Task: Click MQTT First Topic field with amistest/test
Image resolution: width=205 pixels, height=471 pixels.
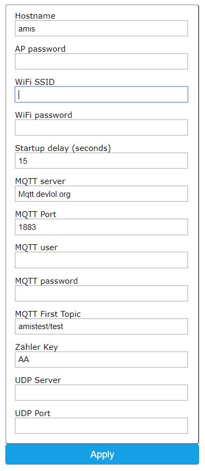Action: click(x=101, y=326)
